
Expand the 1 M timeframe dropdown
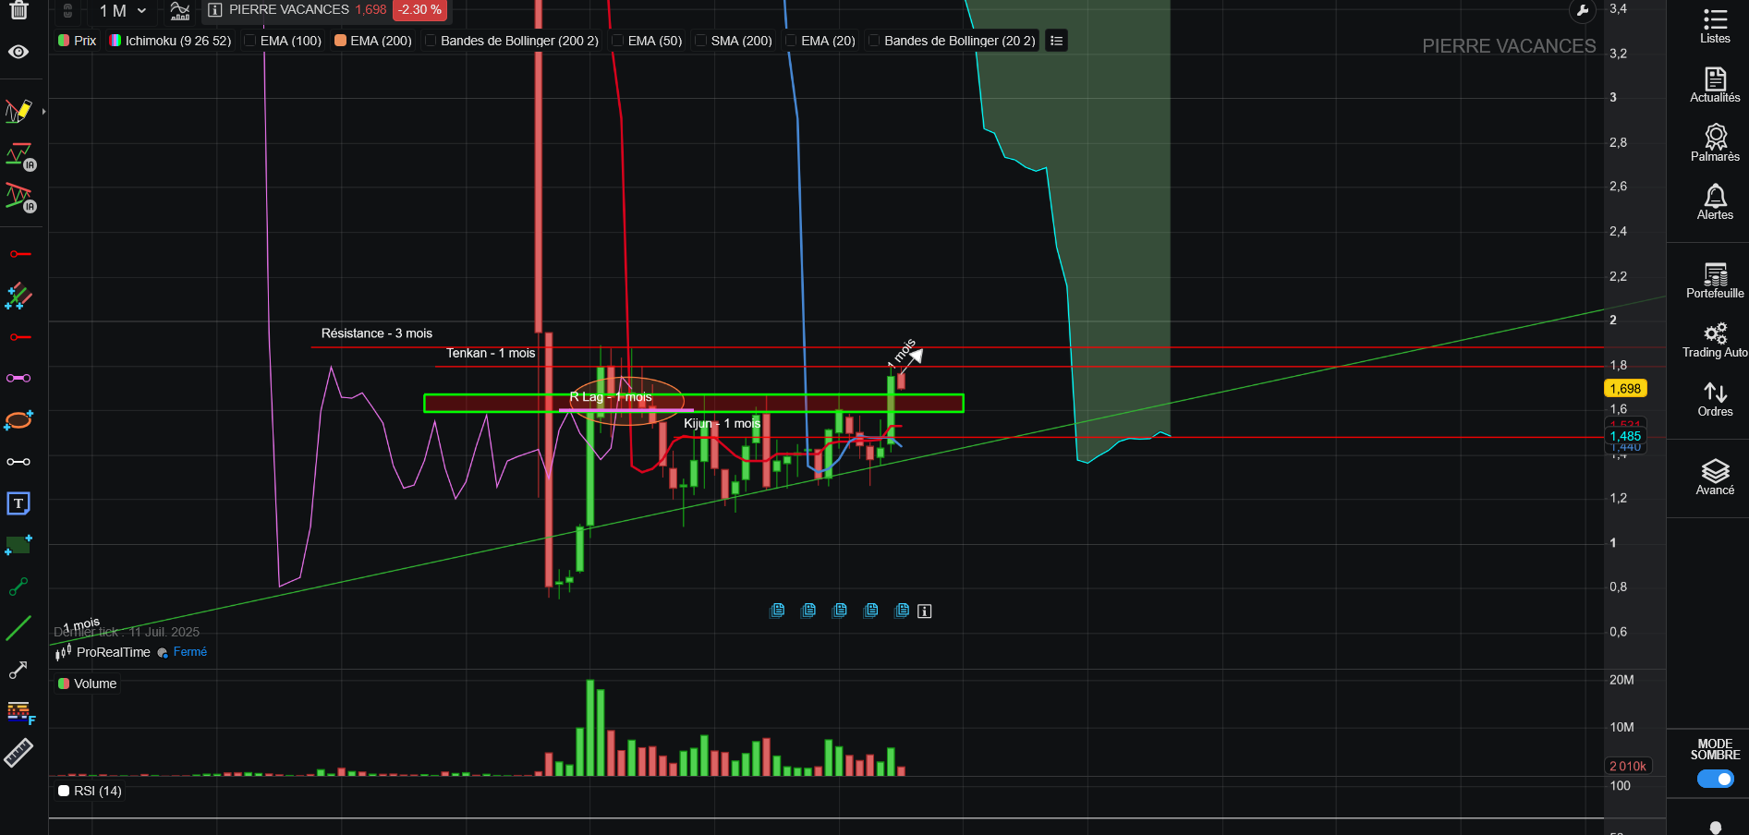[x=123, y=11]
